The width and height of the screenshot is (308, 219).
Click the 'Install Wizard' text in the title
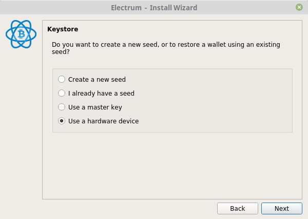point(174,8)
